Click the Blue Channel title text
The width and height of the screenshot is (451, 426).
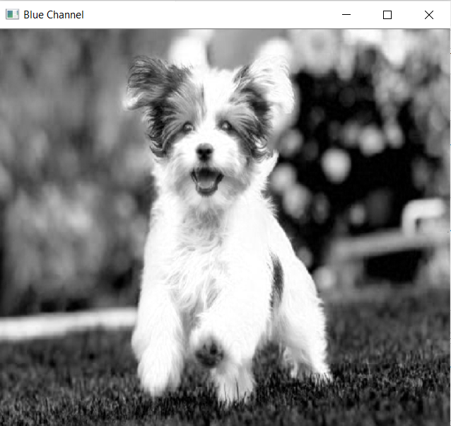[x=54, y=15]
